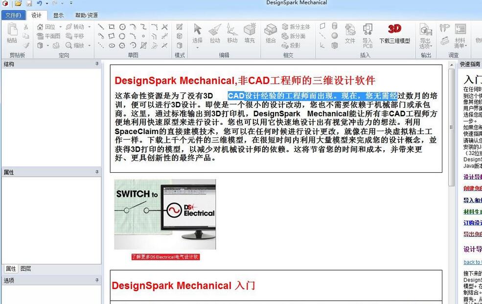Expand the 选择 (Select) dropdown arrow
Image resolution: width=482 pixels, height=304 pixels.
(x=197, y=47)
